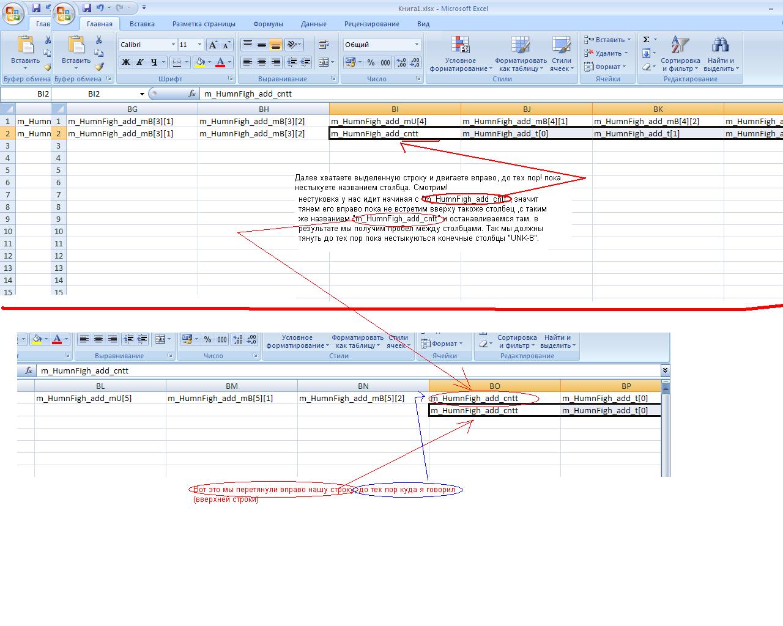Go to the Формулы tab
The image size is (783, 626).
click(x=268, y=24)
